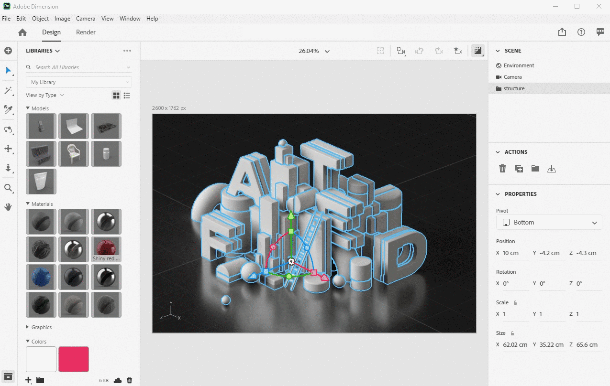This screenshot has height=386, width=610.
Task: Open the Pivot Bottom dropdown
Action: point(549,223)
